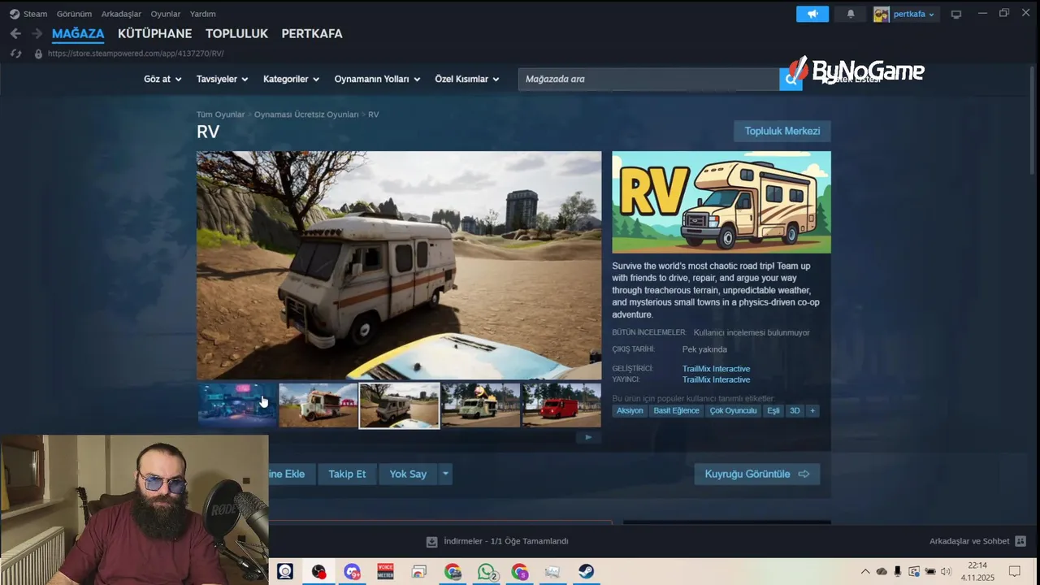Switch to the KÜTÜPHANE tab
This screenshot has width=1040, height=585.
point(154,33)
